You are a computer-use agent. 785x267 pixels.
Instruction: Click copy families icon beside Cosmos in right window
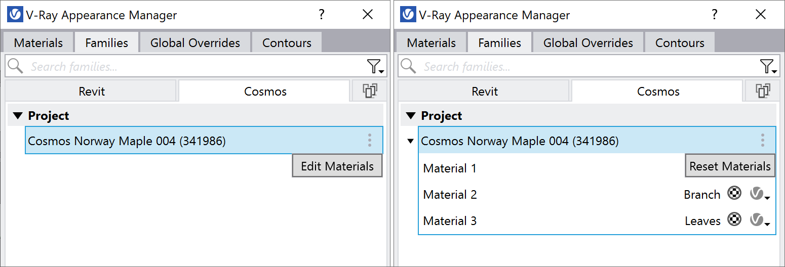[763, 91]
